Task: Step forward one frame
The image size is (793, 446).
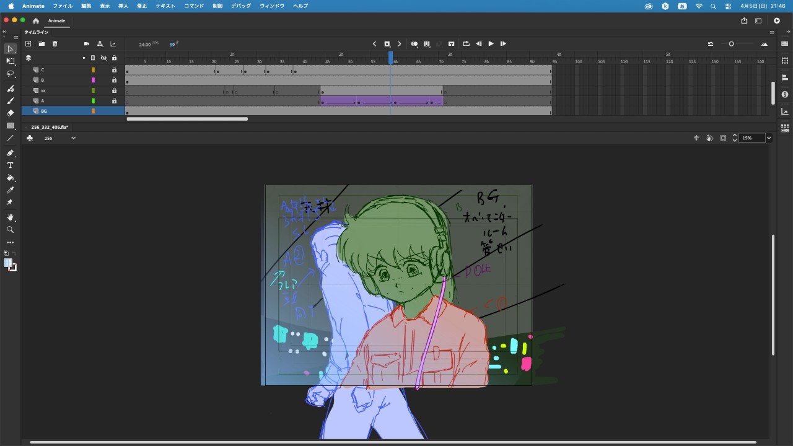Action: tap(503, 44)
